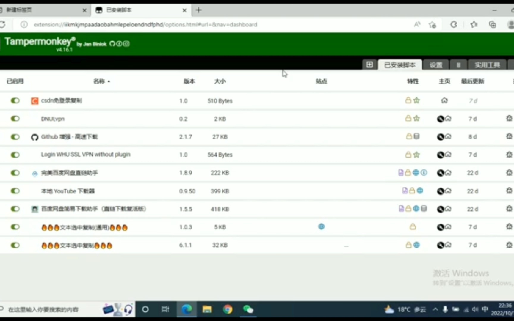Add page to favorites star icon

[x=432, y=25]
